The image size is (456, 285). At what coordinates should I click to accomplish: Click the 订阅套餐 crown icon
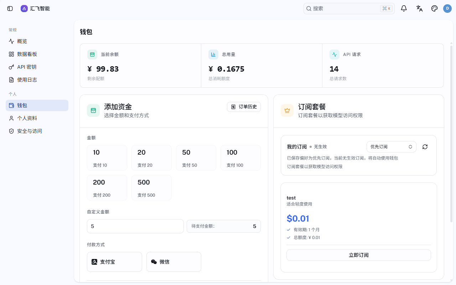[287, 110]
